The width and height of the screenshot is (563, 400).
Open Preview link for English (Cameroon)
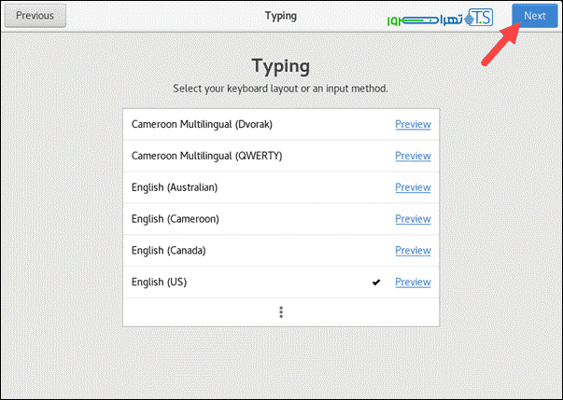413,219
